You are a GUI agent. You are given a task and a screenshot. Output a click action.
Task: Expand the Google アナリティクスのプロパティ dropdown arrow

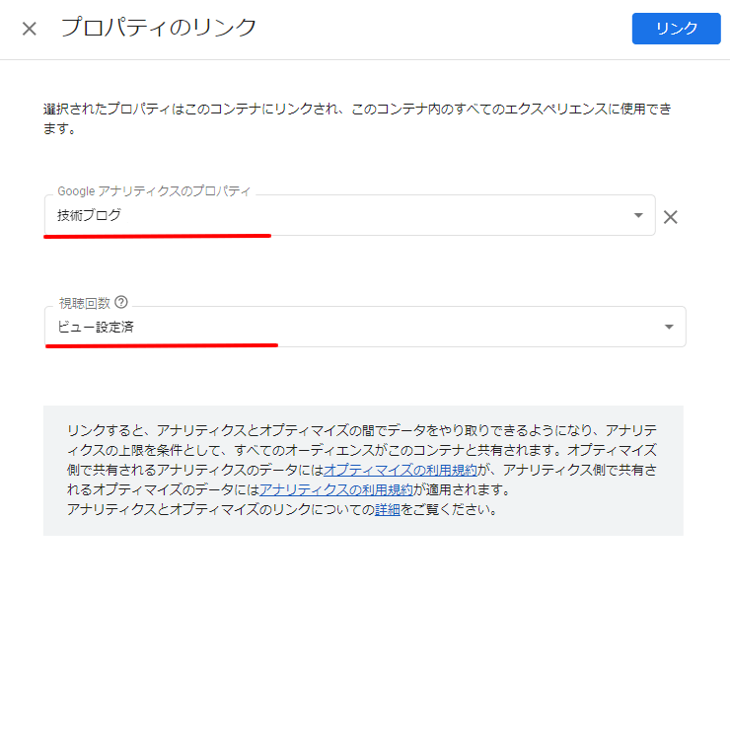pos(638,216)
